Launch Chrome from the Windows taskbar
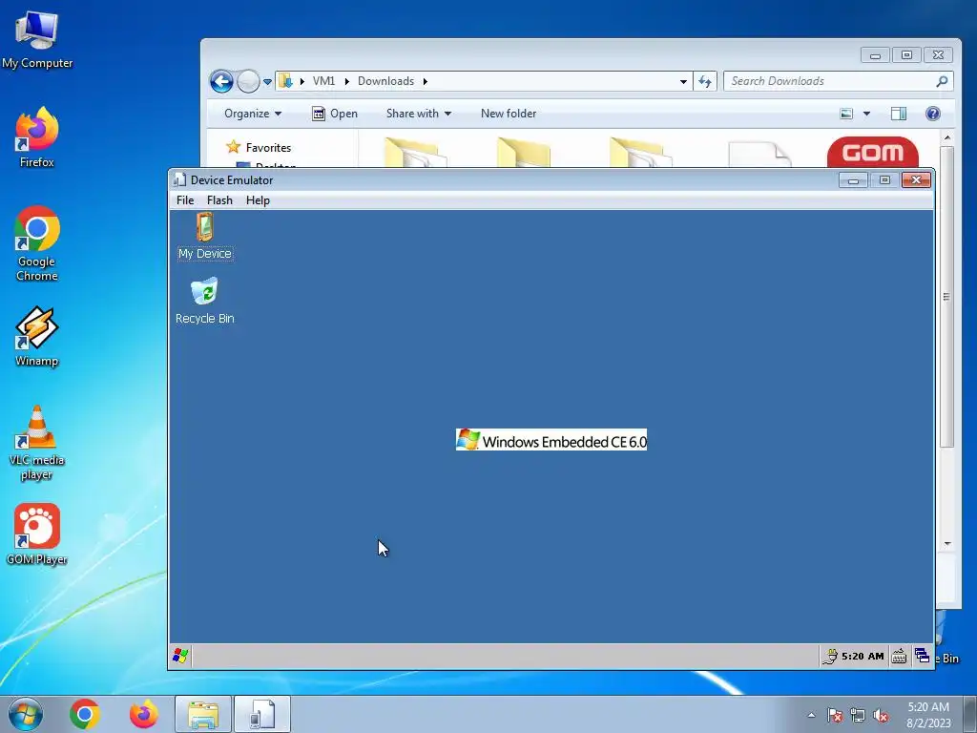Viewport: 977px width, 733px height. pyautogui.click(x=85, y=714)
